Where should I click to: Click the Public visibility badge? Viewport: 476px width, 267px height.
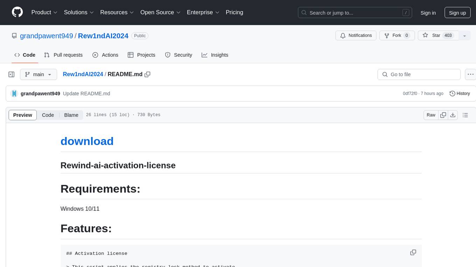point(140,36)
